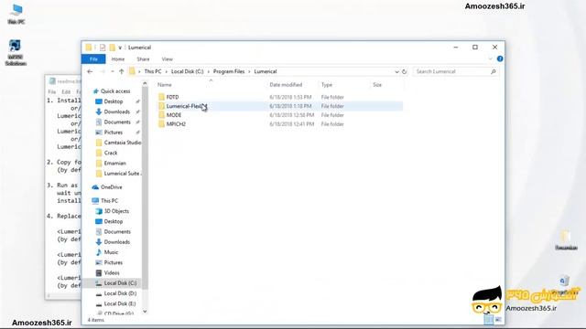Screen dimensions: 586x329
Task: Select OneDrive in navigation pane
Action: [112, 187]
